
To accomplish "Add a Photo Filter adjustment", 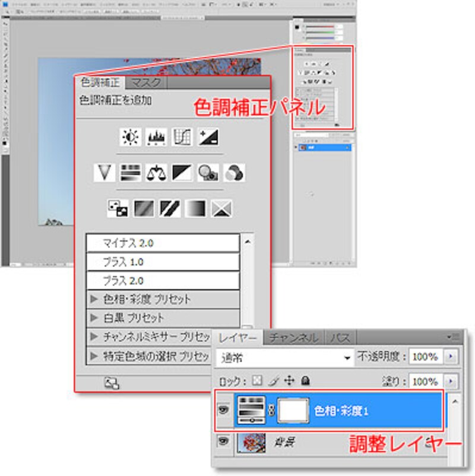I will [208, 173].
